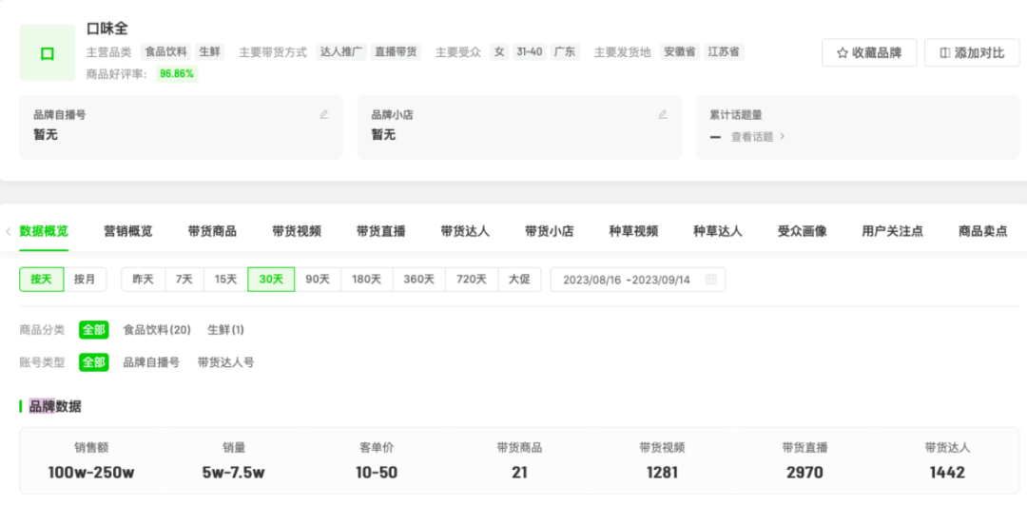Open the 受众画像 tab
The image size is (1027, 506).
[x=802, y=231]
